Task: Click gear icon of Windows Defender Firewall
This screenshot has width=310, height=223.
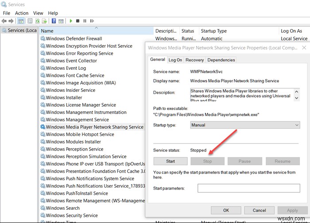Action: tap(43, 38)
